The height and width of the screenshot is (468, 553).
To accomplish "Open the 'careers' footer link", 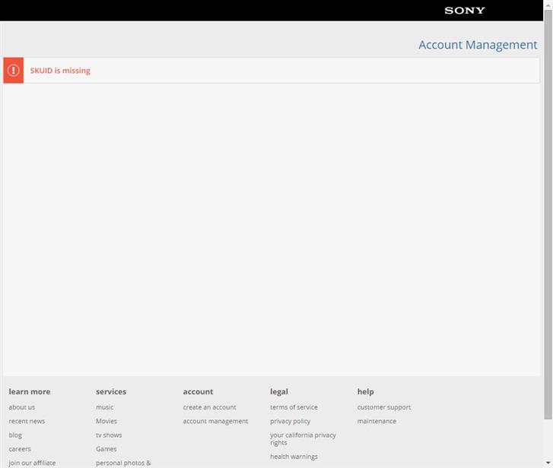I will pyautogui.click(x=20, y=449).
